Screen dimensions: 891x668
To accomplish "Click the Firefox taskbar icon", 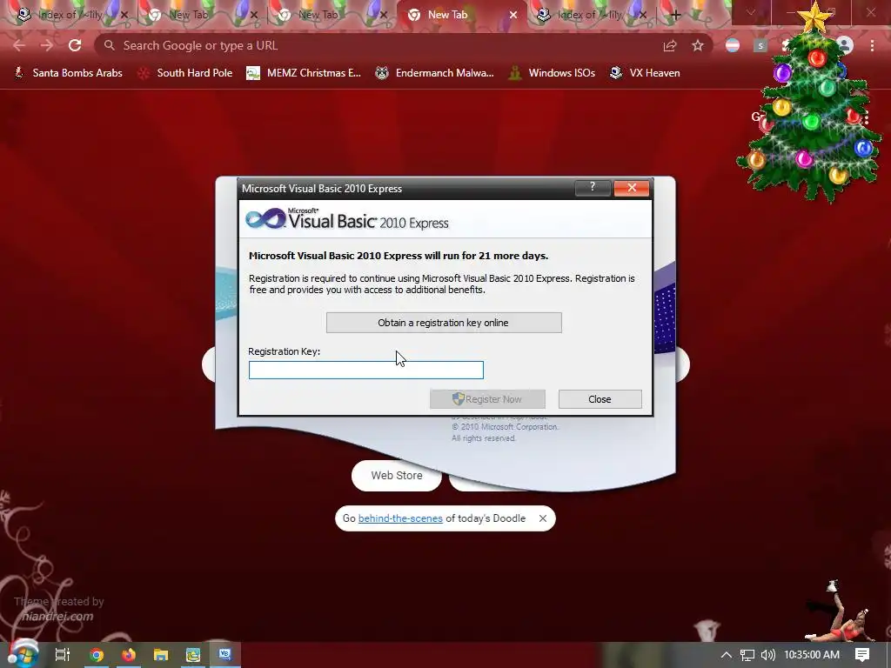I will 129,655.
